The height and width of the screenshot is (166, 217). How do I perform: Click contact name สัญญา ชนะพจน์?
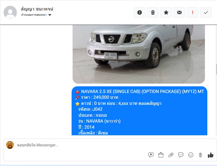coord(37,9)
